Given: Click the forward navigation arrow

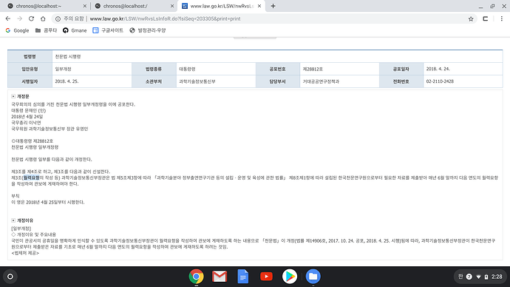Looking at the screenshot, I should tap(19, 19).
